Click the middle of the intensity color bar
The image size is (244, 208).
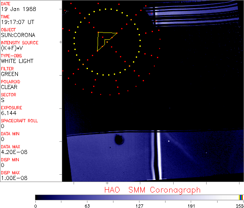(139, 197)
